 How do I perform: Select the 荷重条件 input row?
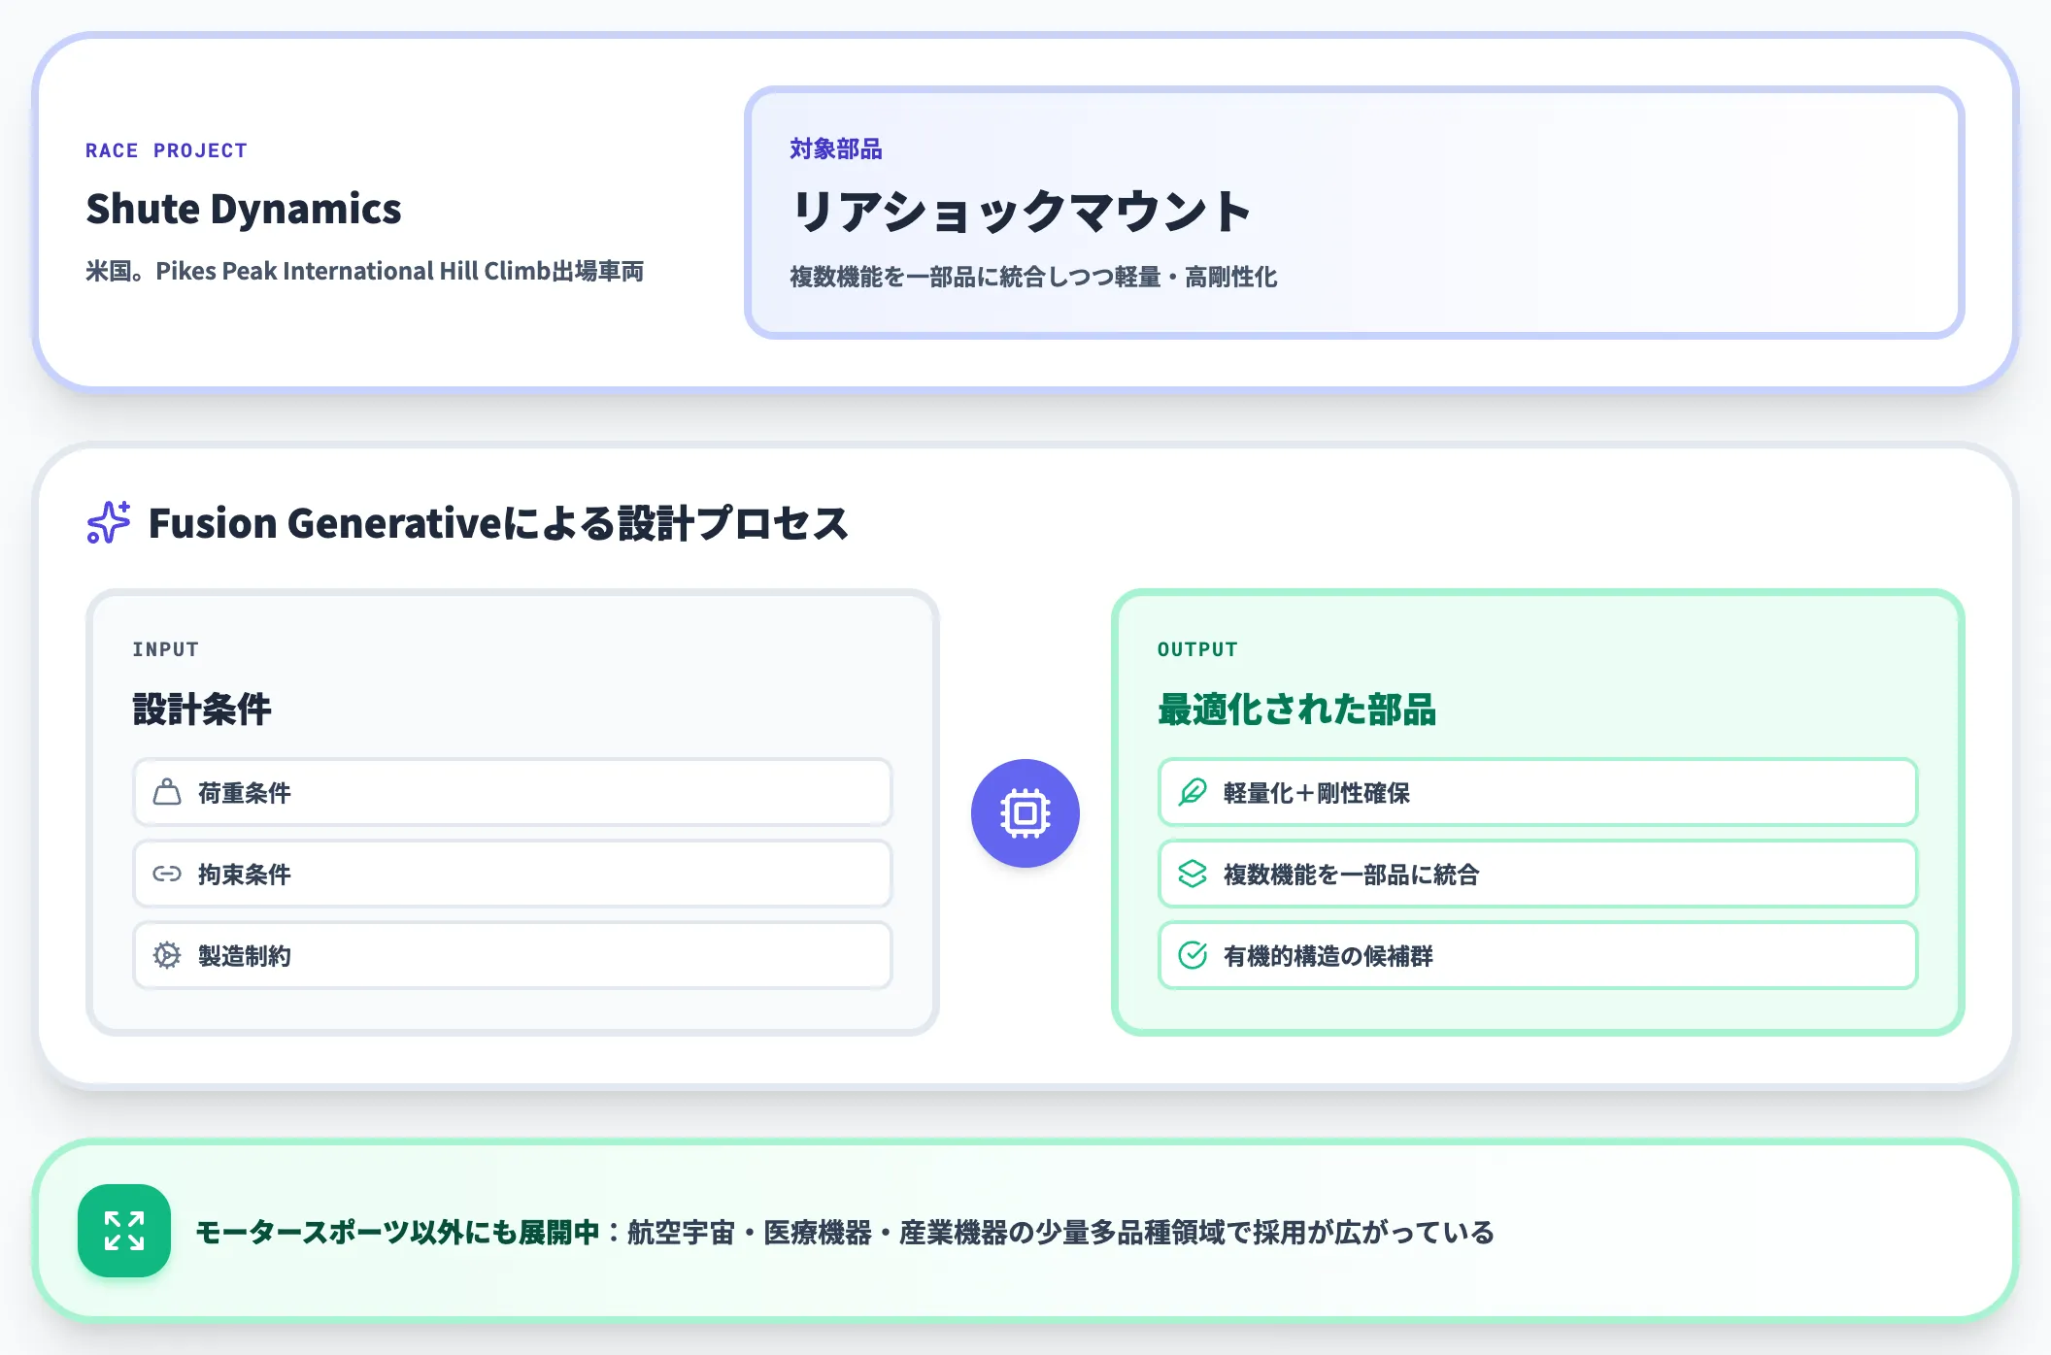[513, 792]
